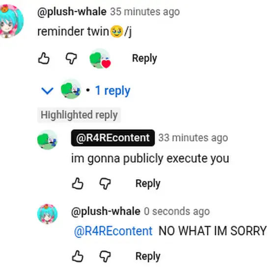This screenshot has width=275, height=275.
Task: Reply to R4REcontent's highlighted comment
Action: click(148, 184)
